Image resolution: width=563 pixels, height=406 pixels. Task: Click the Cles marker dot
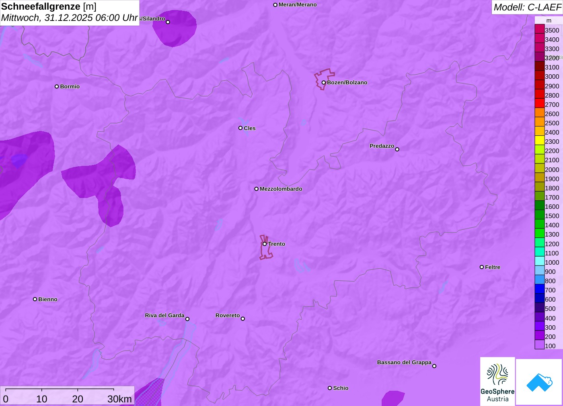pyautogui.click(x=240, y=128)
